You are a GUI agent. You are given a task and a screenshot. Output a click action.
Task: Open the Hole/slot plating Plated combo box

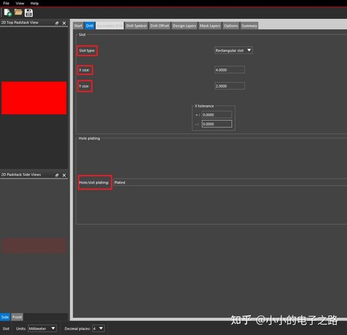(x=230, y=182)
